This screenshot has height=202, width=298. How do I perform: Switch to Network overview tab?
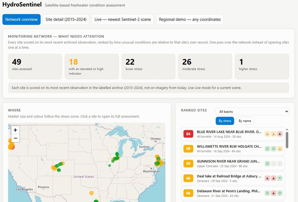(x=21, y=19)
